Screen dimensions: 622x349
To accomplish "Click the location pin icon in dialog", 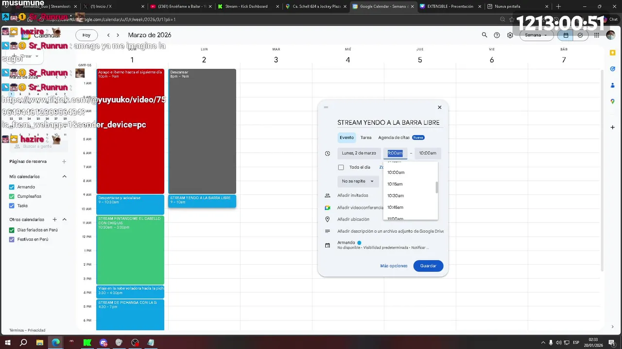I will [328, 219].
